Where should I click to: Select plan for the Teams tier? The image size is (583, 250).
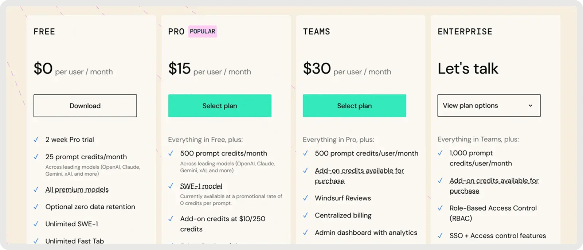click(x=354, y=106)
